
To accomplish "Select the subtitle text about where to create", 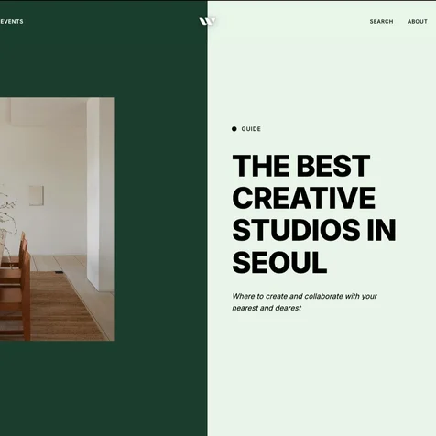I will (x=304, y=302).
